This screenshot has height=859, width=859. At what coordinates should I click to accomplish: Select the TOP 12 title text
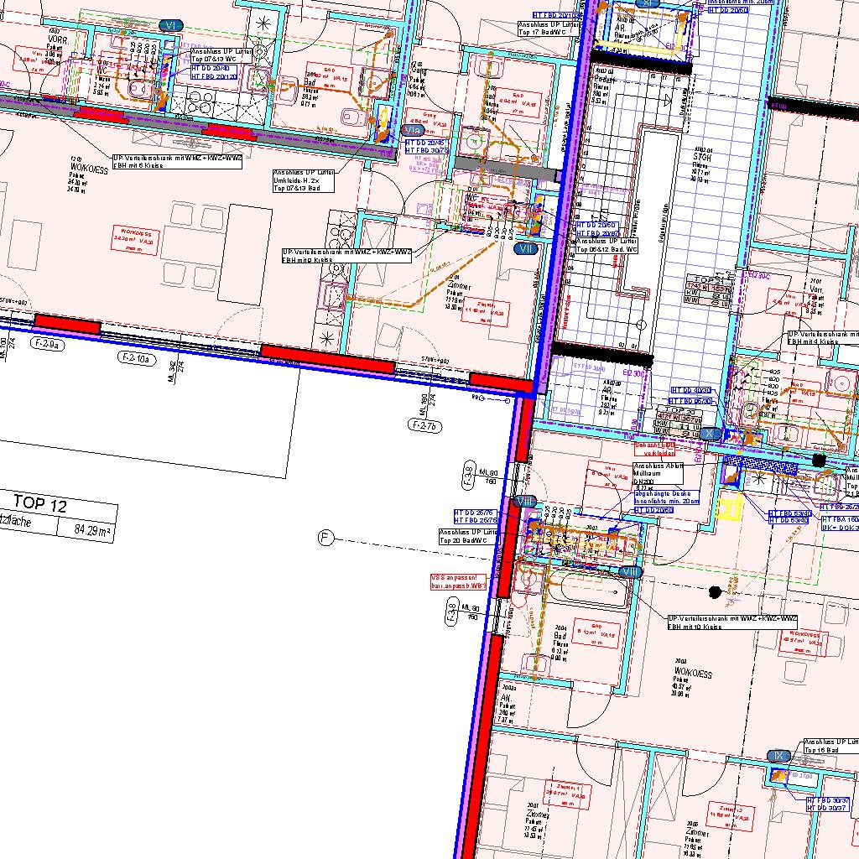40,503
